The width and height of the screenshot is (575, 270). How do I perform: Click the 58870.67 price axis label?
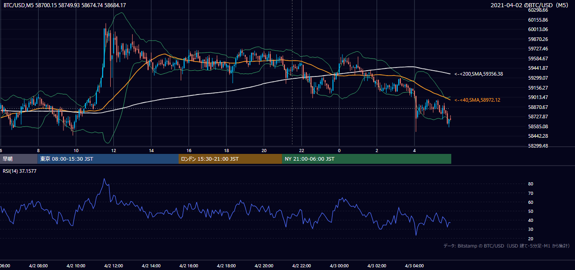[x=538, y=107]
